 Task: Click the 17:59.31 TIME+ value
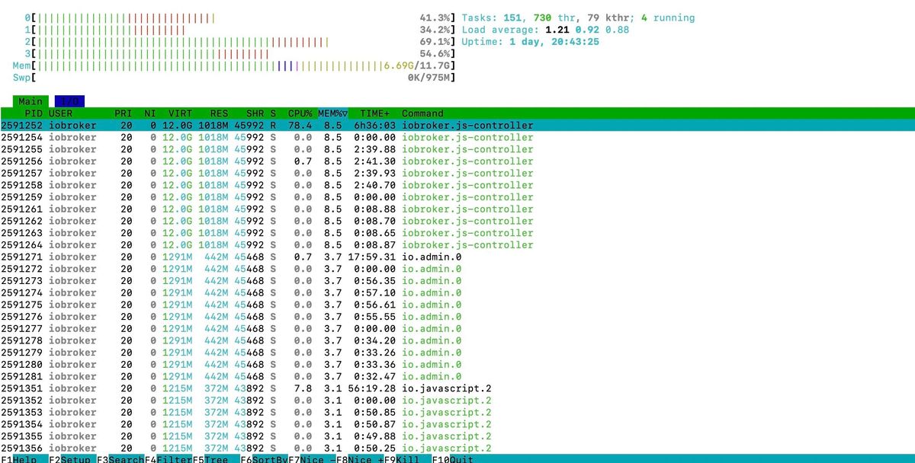click(x=371, y=257)
